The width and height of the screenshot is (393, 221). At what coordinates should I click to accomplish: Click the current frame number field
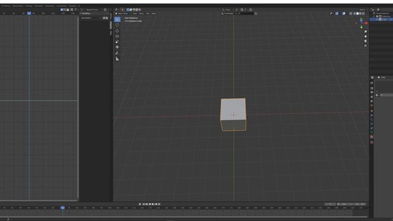(330, 204)
